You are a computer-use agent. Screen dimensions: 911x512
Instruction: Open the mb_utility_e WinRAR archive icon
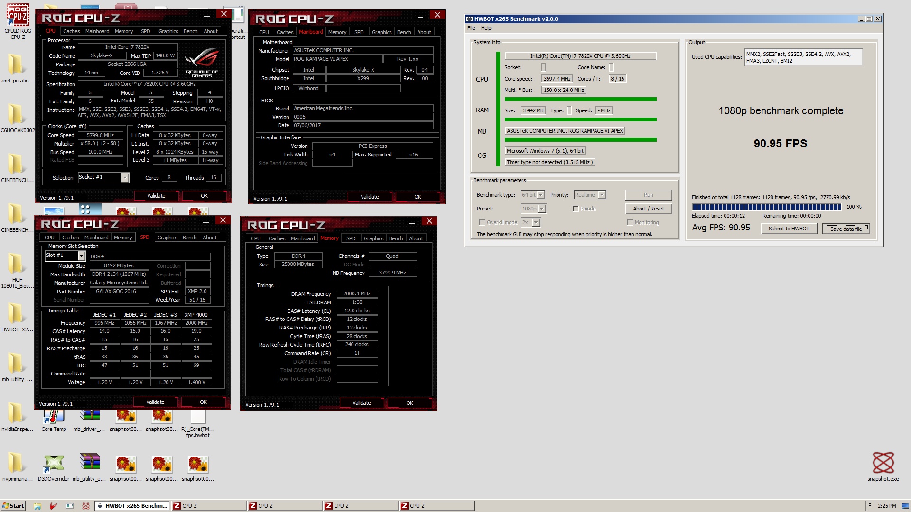[x=90, y=467]
